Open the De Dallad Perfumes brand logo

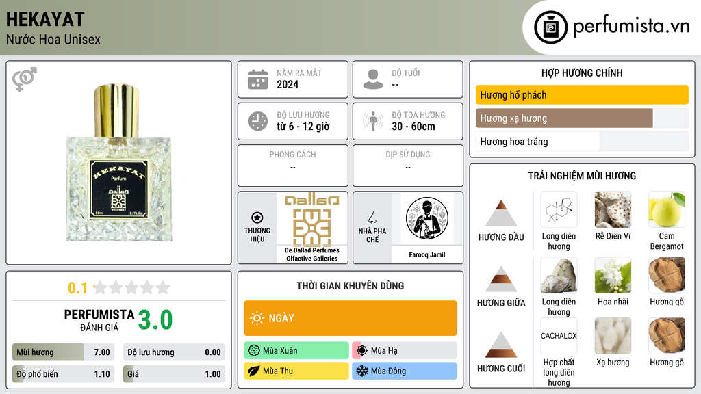click(312, 220)
